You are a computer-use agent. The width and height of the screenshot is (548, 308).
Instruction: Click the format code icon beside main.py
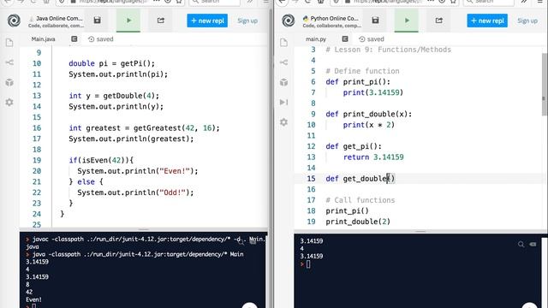pos(345,38)
